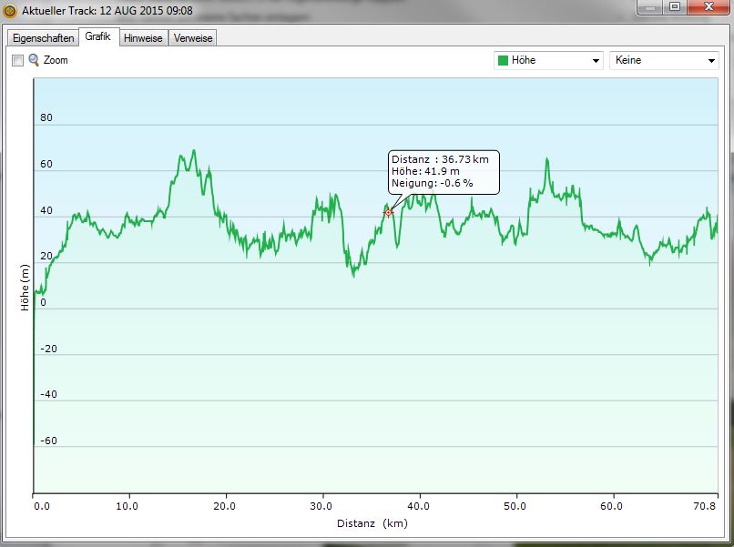
Task: Switch to the Eigenschaften tab
Action: tap(43, 38)
